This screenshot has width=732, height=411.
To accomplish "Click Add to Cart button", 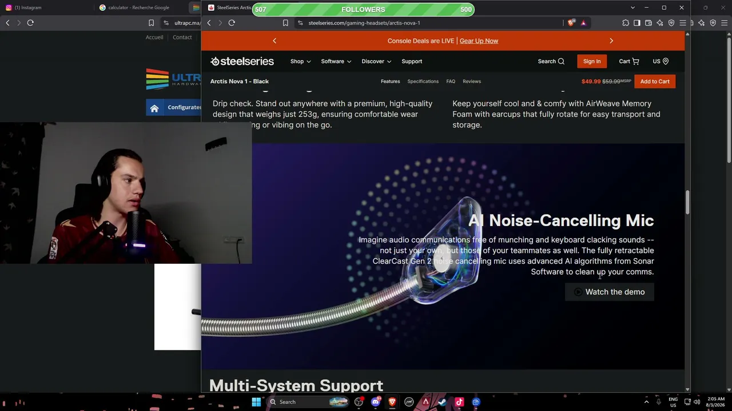I will click(655, 81).
